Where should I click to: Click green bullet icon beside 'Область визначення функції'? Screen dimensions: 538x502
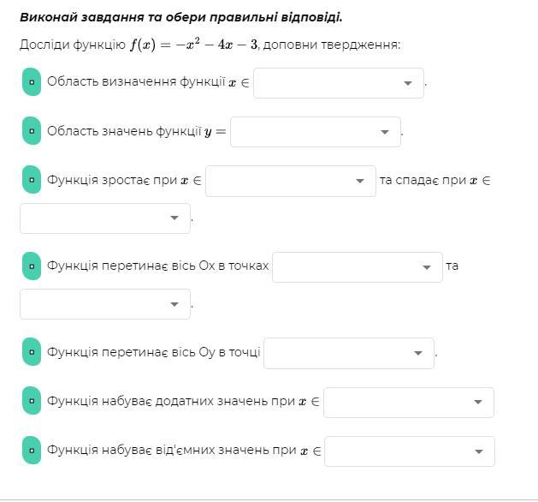coord(31,82)
